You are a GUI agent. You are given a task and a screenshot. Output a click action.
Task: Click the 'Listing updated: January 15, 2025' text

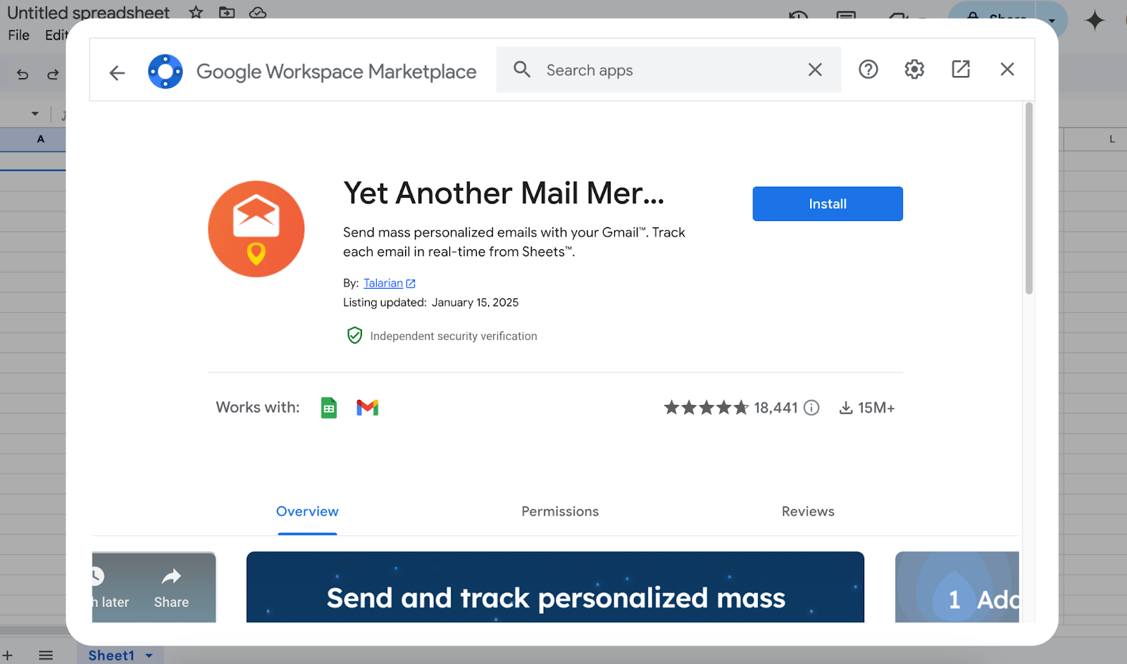430,302
